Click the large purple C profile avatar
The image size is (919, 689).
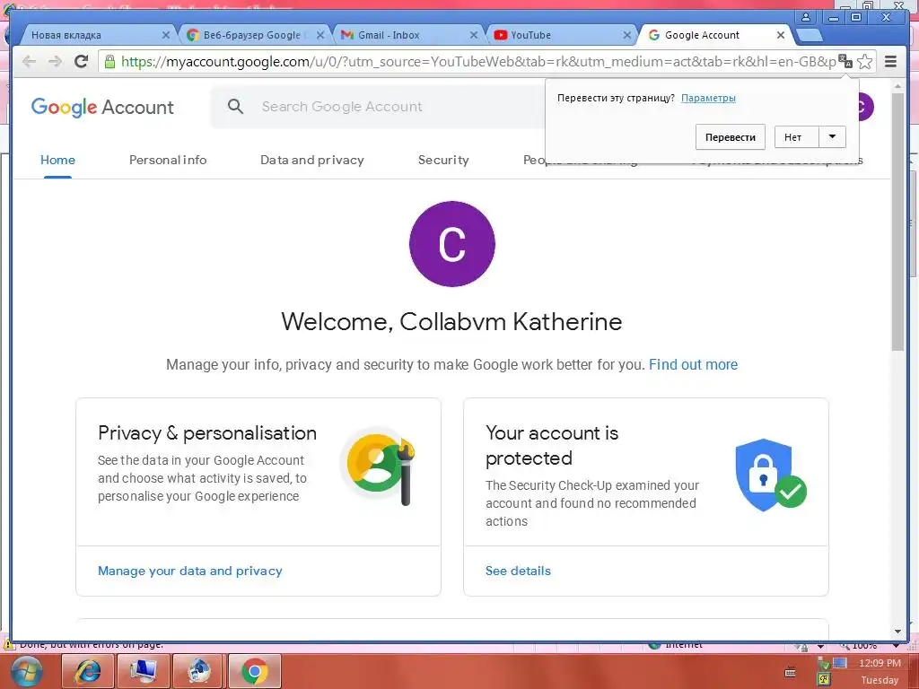452,244
